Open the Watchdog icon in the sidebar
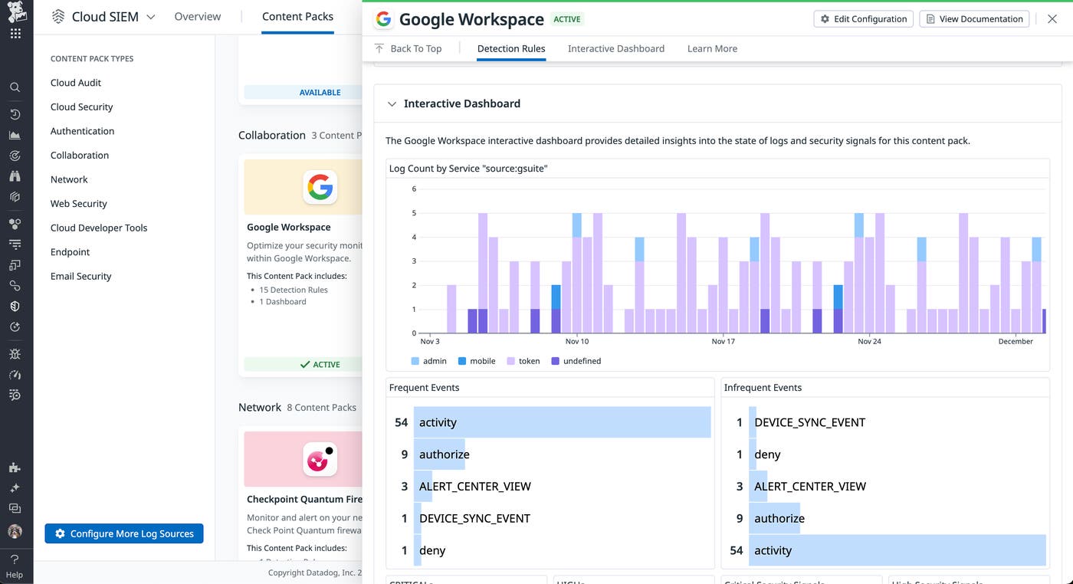Image resolution: width=1073 pixels, height=584 pixels. (15, 155)
